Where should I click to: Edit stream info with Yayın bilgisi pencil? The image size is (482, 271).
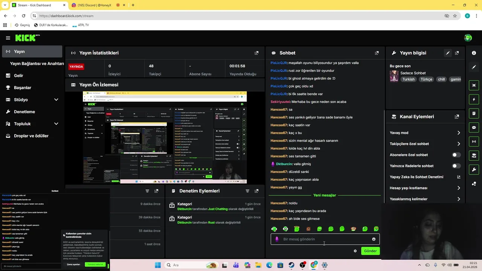point(448,53)
